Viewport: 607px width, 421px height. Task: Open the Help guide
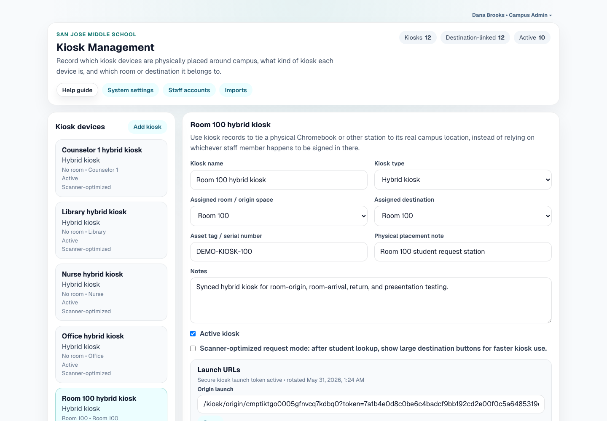pyautogui.click(x=77, y=90)
